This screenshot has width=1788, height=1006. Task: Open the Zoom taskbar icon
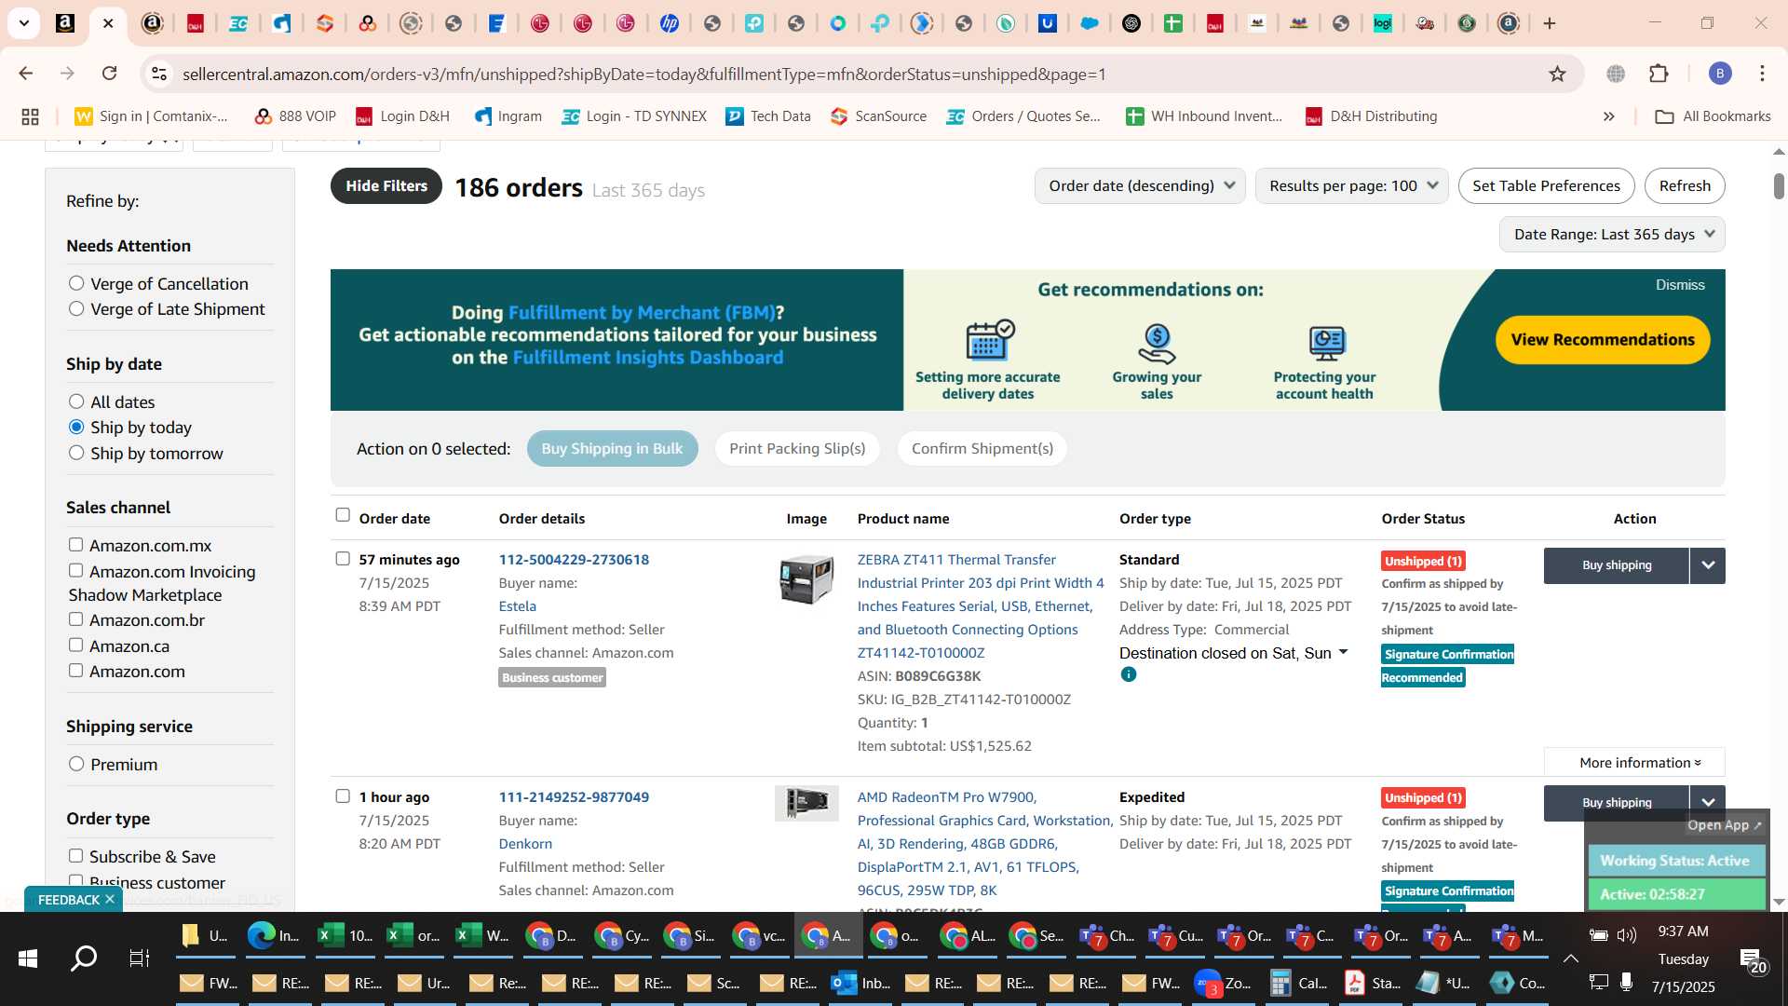(1223, 983)
